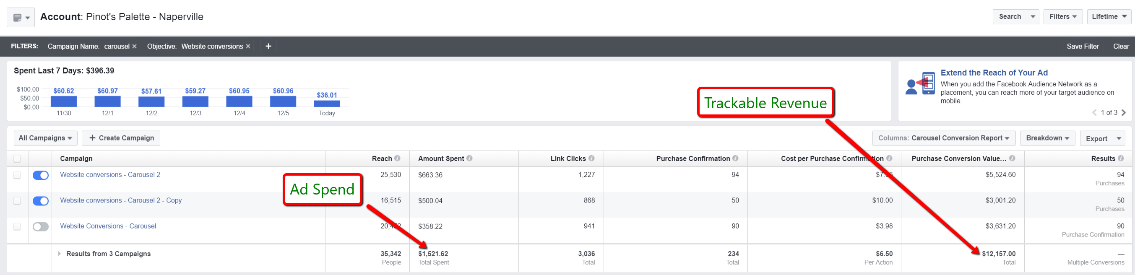This screenshot has width=1135, height=275.
Task: Remove the Website conversions Objective filter
Action: click(248, 46)
